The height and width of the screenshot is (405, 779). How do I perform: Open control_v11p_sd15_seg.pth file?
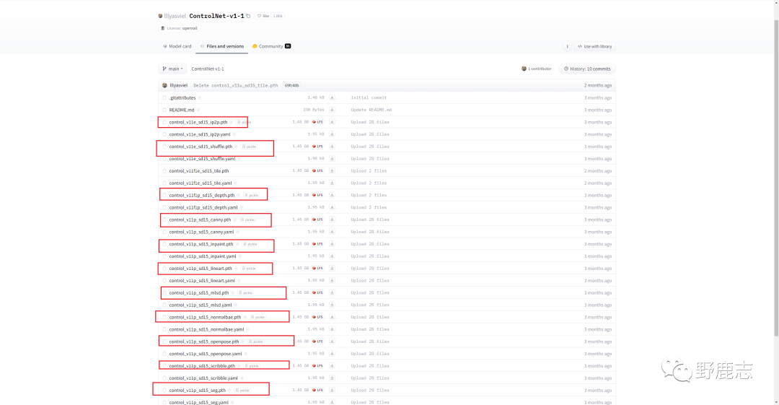point(197,390)
